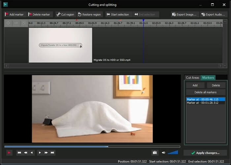Click Apply changes button

click(205, 153)
